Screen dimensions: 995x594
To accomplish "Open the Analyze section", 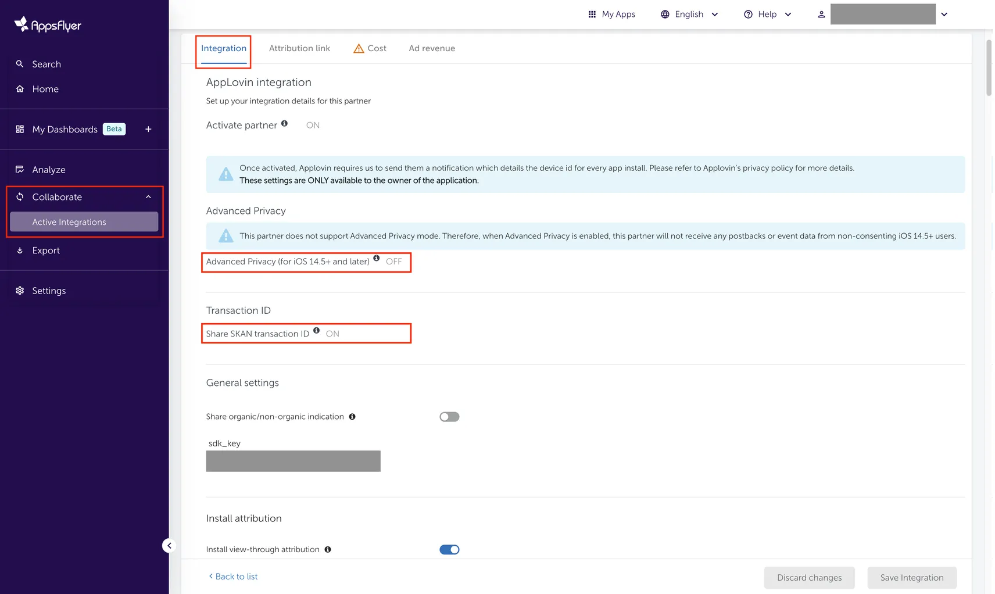I will (x=49, y=169).
